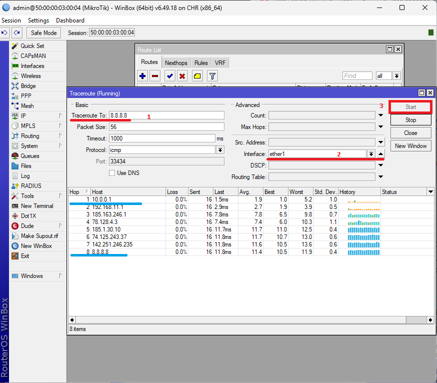
Task: Open the Settings menu
Action: (38, 20)
